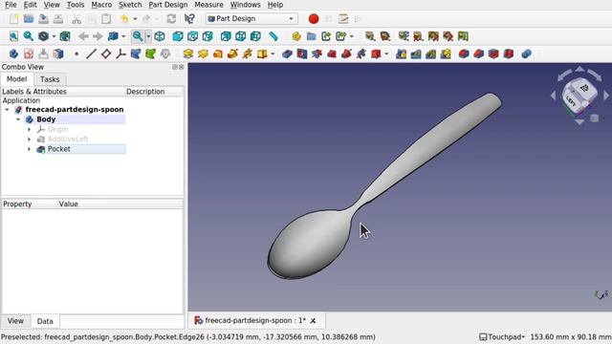Select the Measure distance ruler tool
This screenshot has width=612, height=344.
273,36
